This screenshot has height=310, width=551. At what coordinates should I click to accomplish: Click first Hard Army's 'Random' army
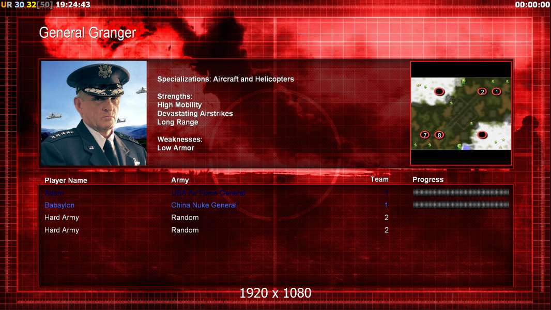point(185,218)
